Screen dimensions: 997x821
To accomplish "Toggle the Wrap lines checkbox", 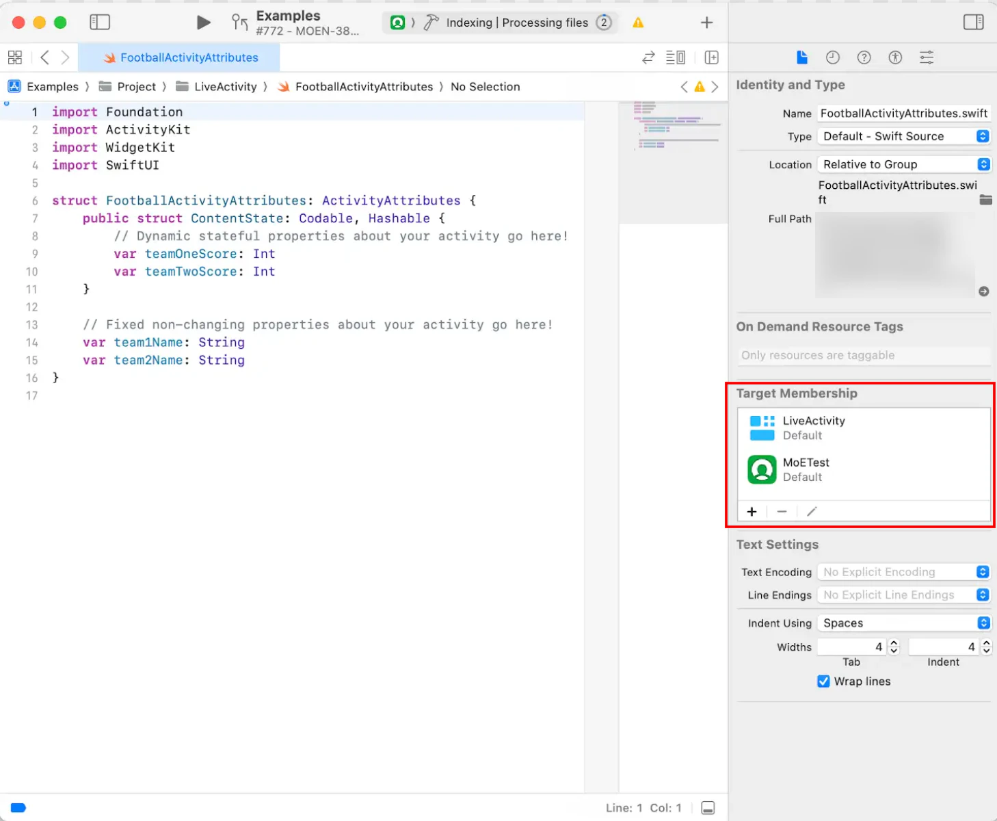I will coord(823,681).
